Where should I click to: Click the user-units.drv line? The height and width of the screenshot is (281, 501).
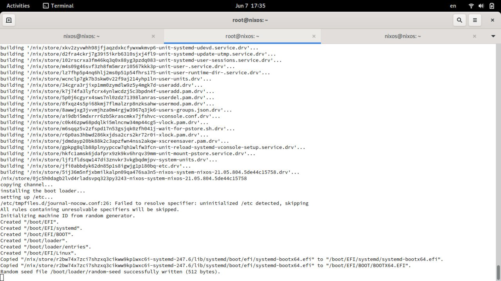pyautogui.click(x=106, y=79)
